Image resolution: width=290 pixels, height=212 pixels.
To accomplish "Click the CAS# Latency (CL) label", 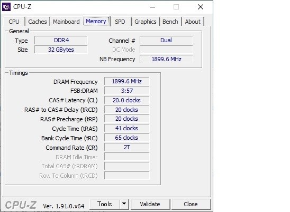I will 73,100.
